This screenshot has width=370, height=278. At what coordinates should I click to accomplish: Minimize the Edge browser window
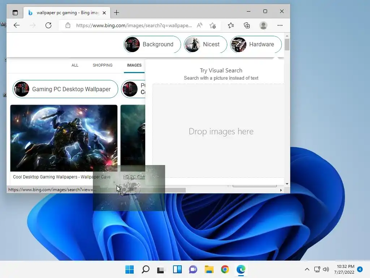pos(249,11)
